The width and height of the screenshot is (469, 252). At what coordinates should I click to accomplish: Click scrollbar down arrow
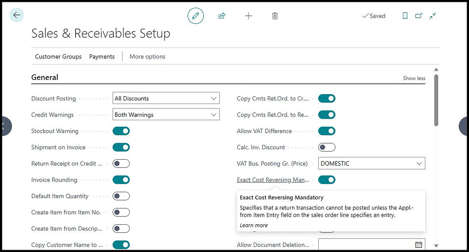tap(436, 246)
